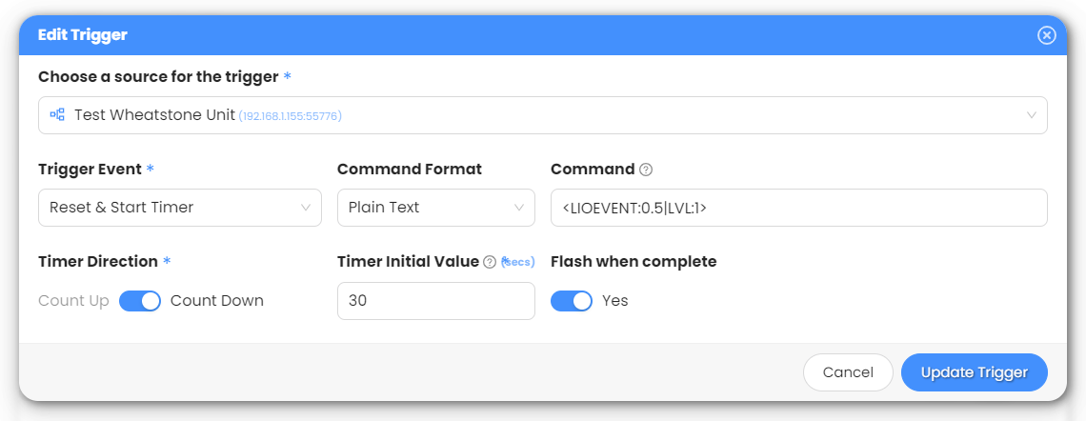Disable the Flash when complete switch
1086x421 pixels.
(572, 301)
